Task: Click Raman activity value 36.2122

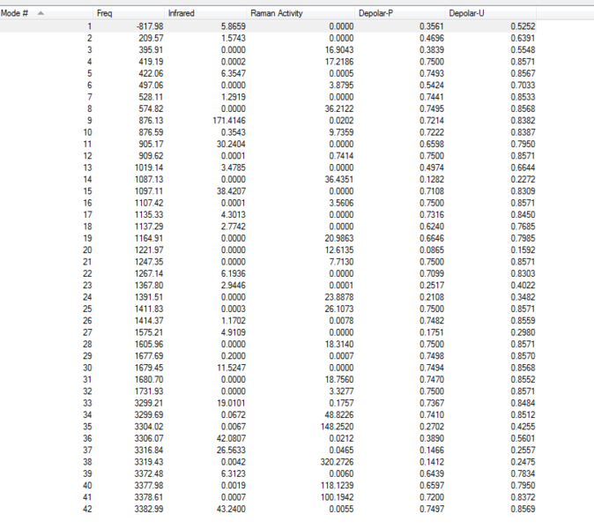Action: [339, 108]
